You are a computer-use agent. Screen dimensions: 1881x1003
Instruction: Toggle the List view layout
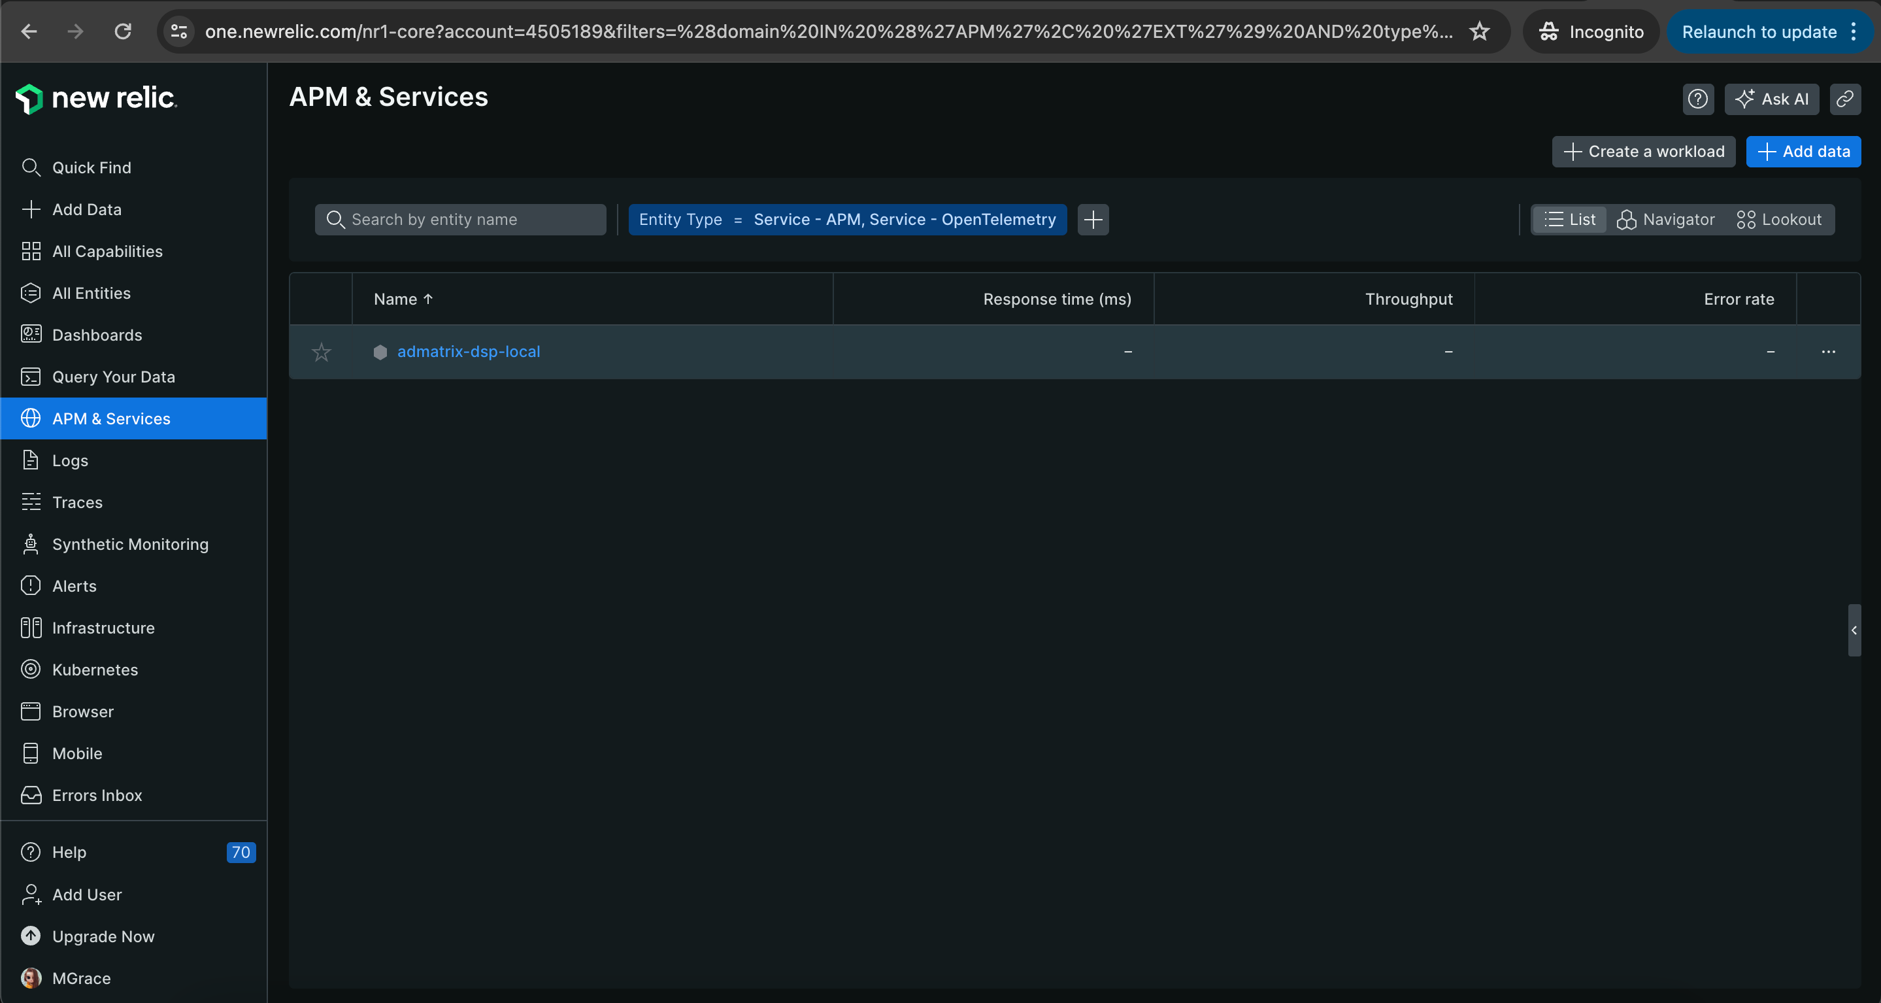click(x=1570, y=219)
